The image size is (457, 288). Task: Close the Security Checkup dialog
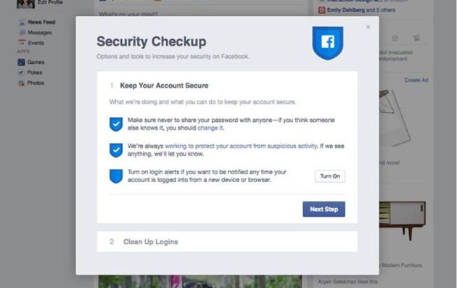point(368,27)
